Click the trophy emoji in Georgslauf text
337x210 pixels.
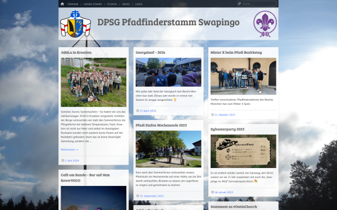[175, 100]
